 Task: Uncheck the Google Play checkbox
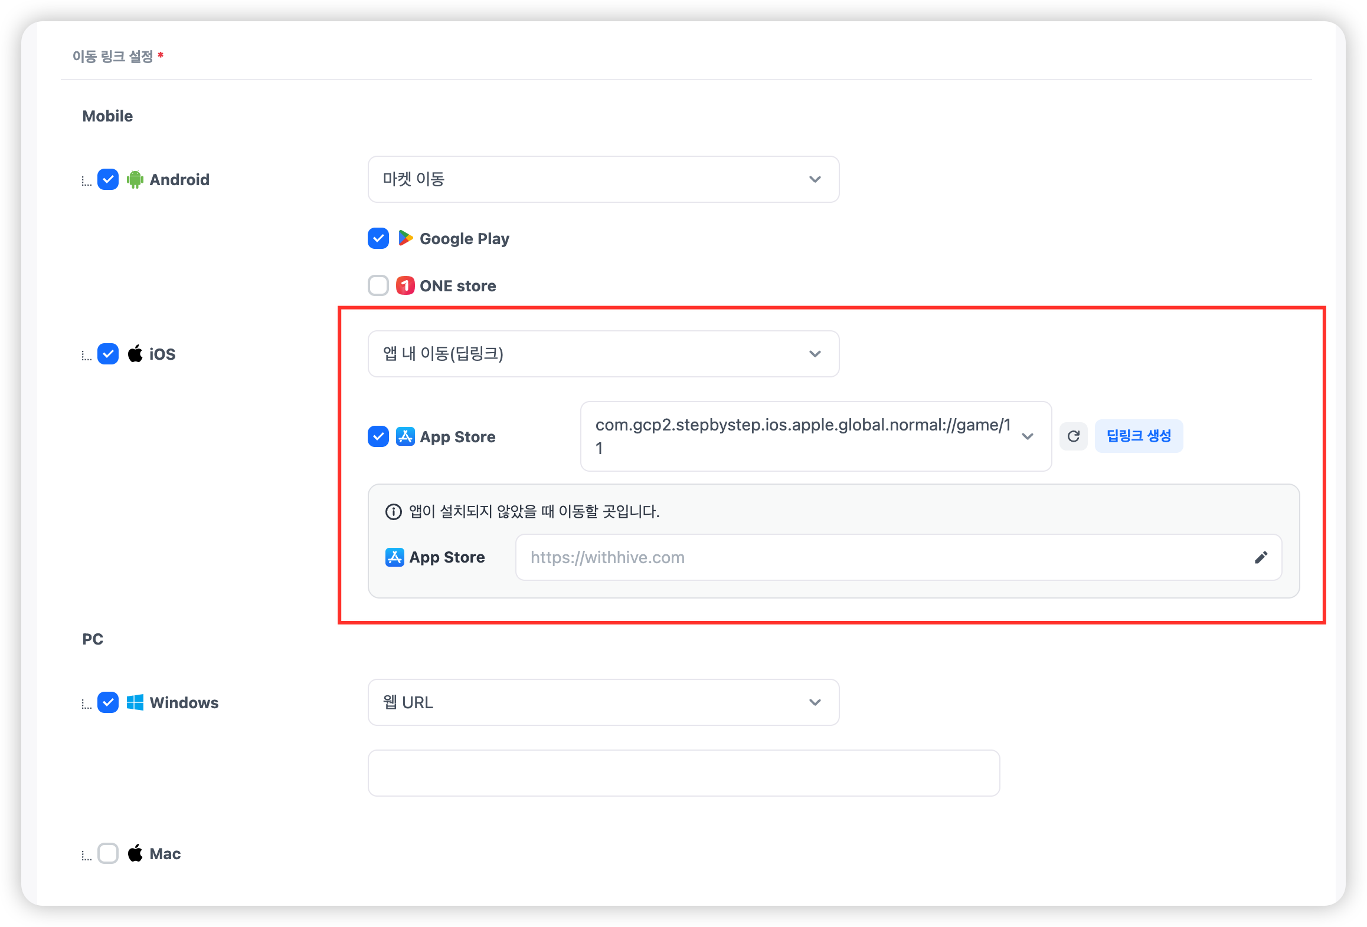[378, 238]
